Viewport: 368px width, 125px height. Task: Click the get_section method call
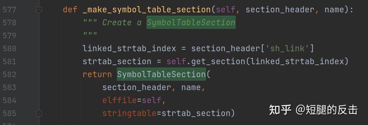(218, 61)
